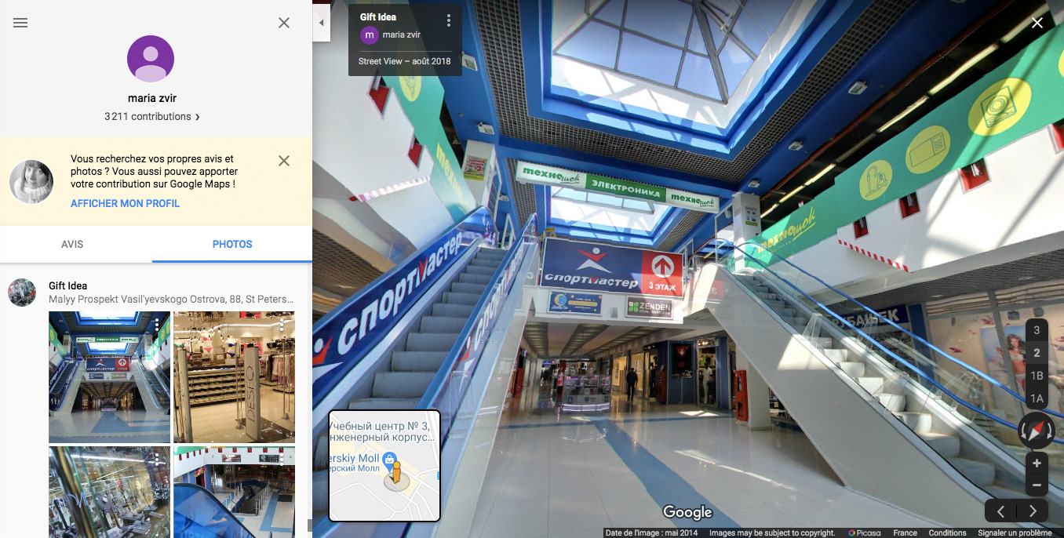This screenshot has width=1064, height=538.
Task: Open options menu on clothing store thumbnail
Action: pos(282,324)
